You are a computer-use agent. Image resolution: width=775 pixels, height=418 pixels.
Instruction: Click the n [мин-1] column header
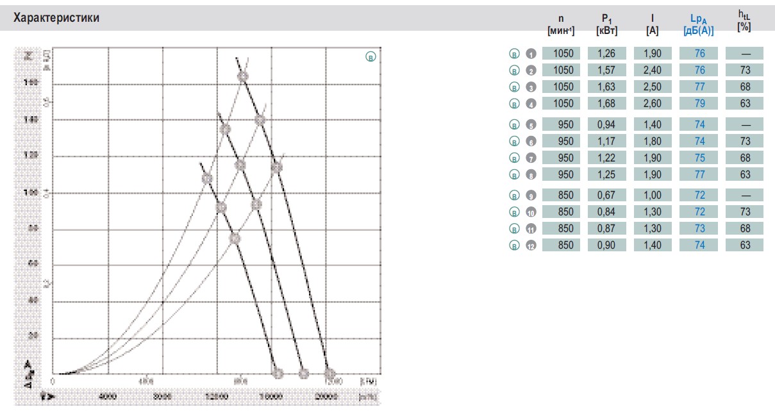point(561,25)
